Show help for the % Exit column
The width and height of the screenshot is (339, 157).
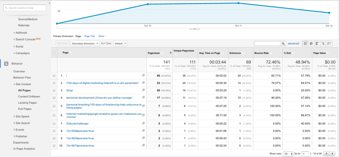(x=293, y=53)
